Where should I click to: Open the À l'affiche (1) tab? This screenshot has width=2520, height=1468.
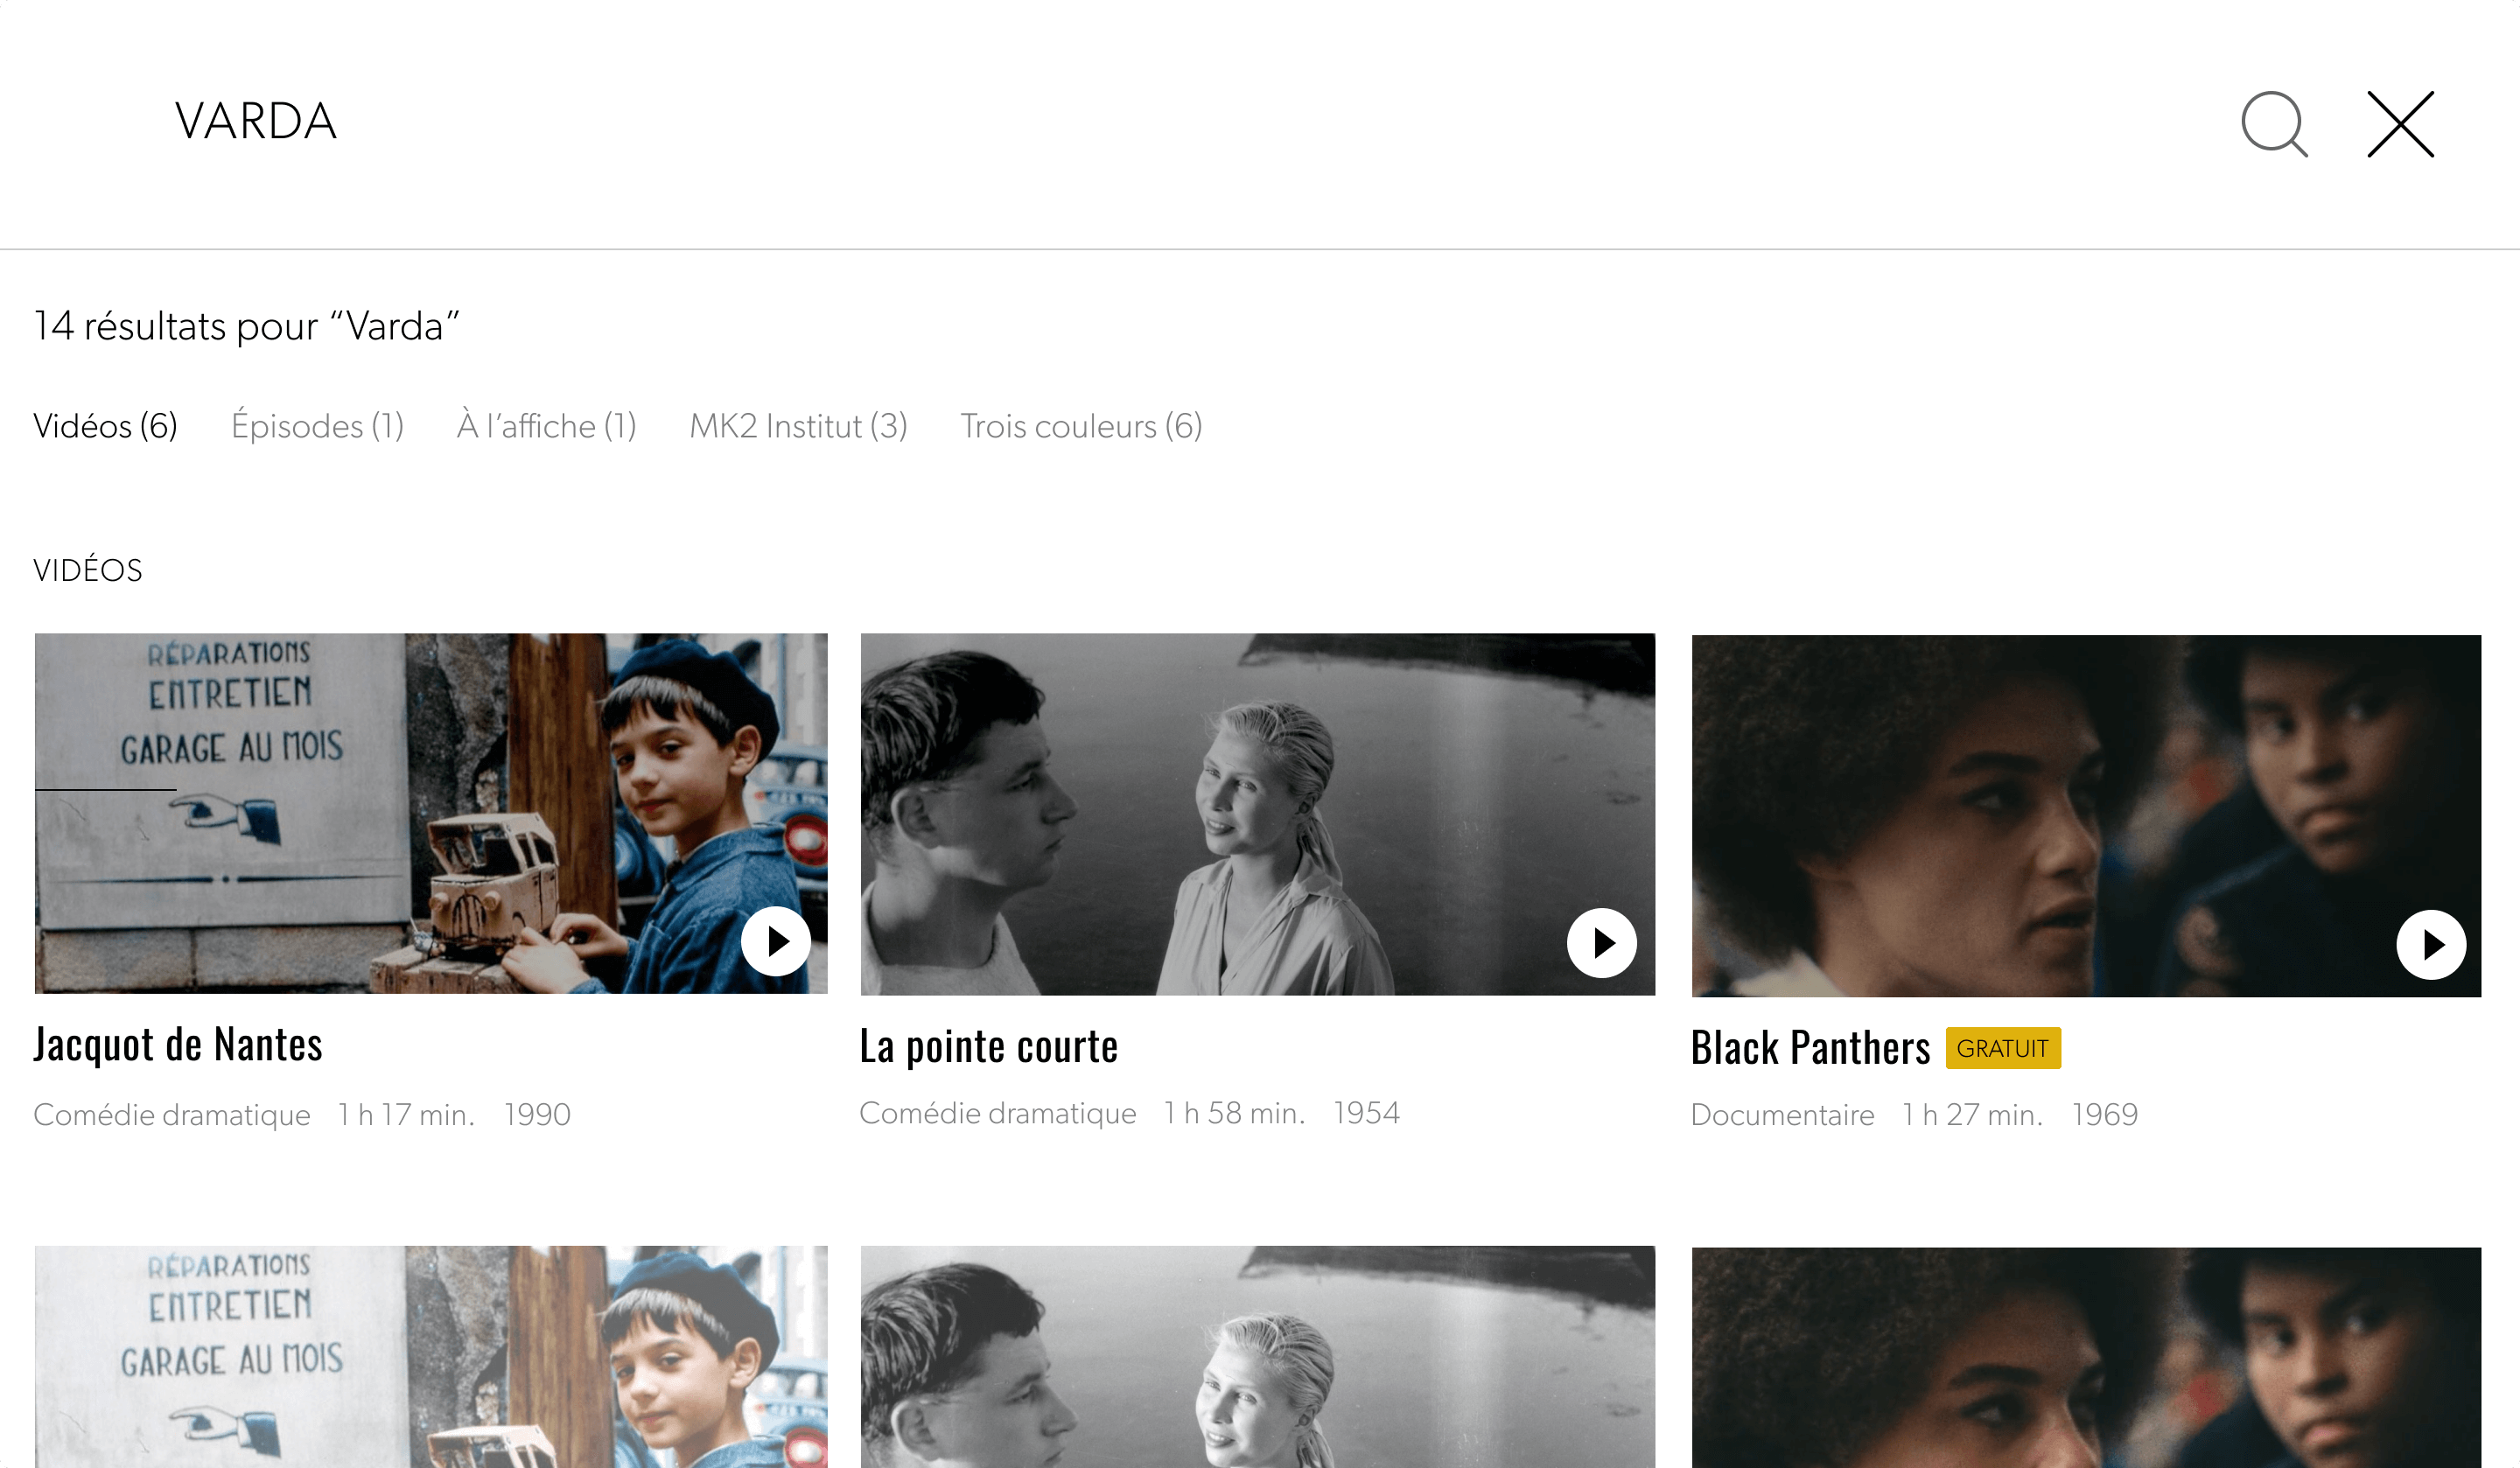tap(546, 426)
